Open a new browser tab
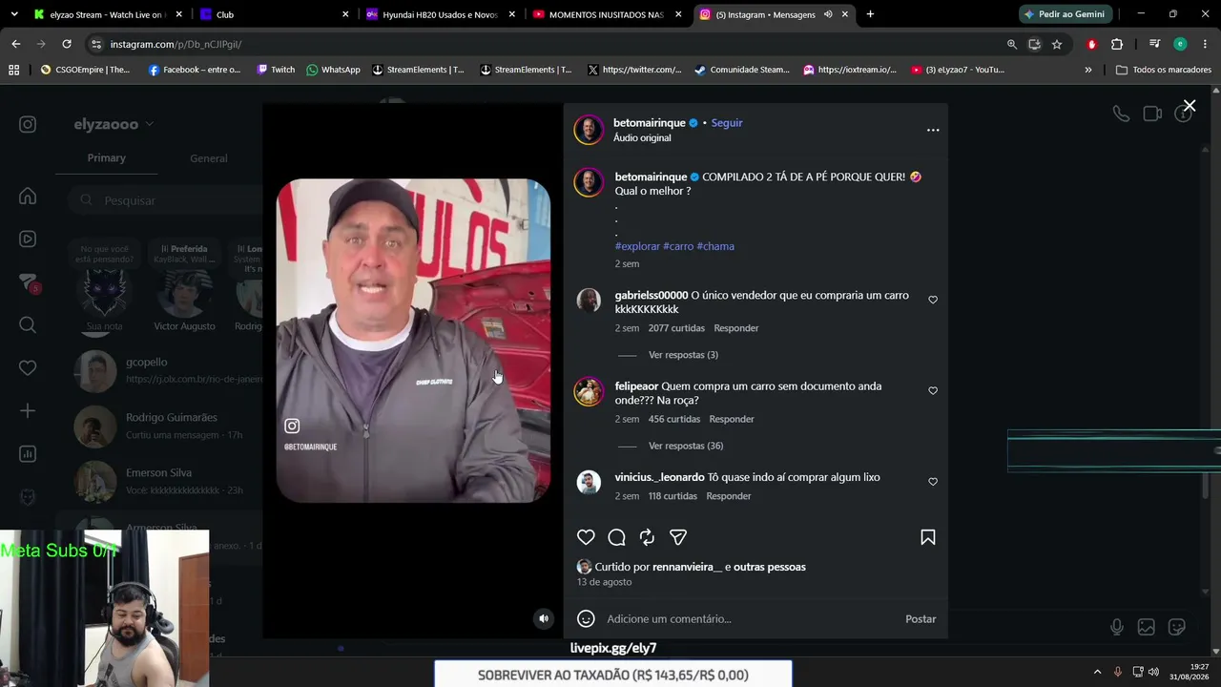The image size is (1221, 687). [x=870, y=14]
